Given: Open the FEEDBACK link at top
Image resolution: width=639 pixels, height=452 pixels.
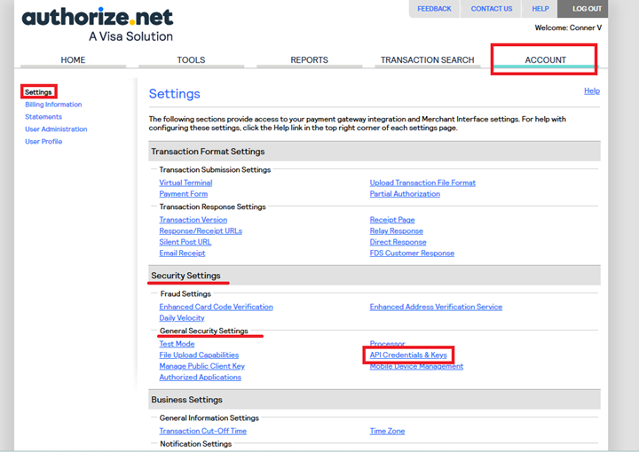Looking at the screenshot, I should (x=434, y=9).
